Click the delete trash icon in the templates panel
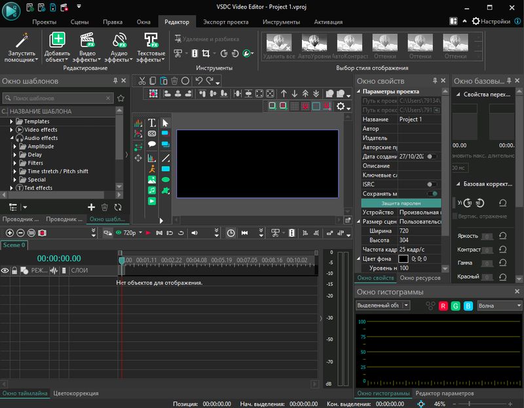The width and height of the screenshot is (524, 408). pos(105,207)
